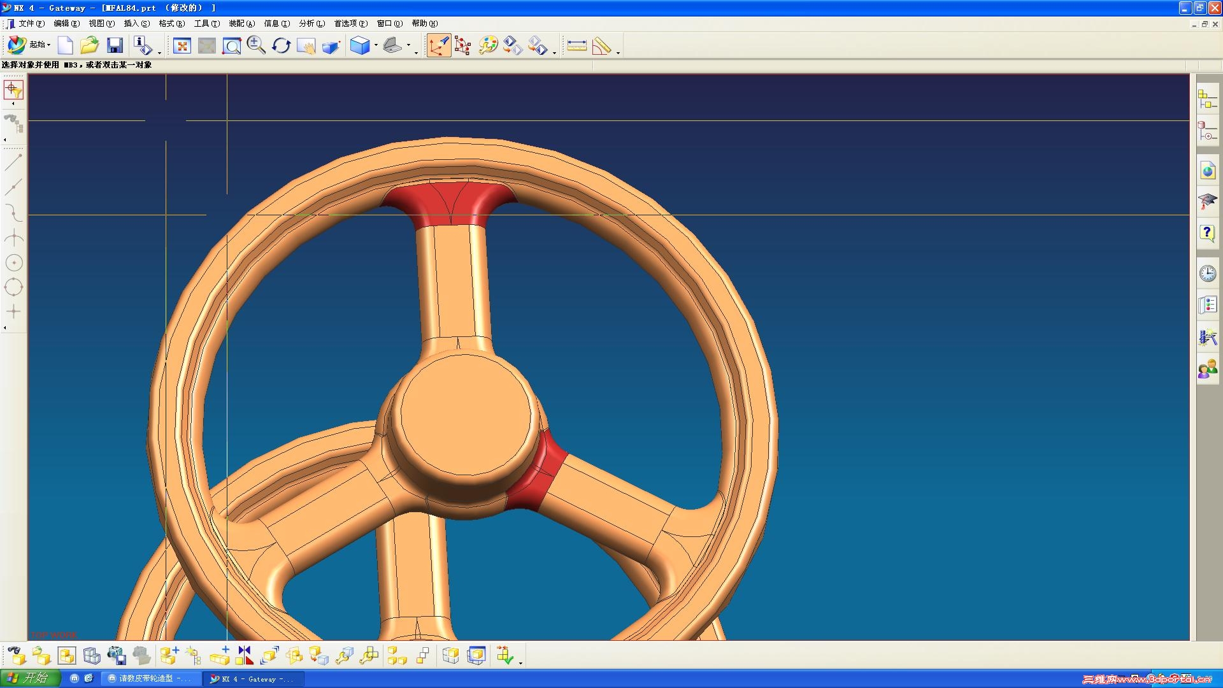Select the measure distance ruler tool

(x=576, y=46)
